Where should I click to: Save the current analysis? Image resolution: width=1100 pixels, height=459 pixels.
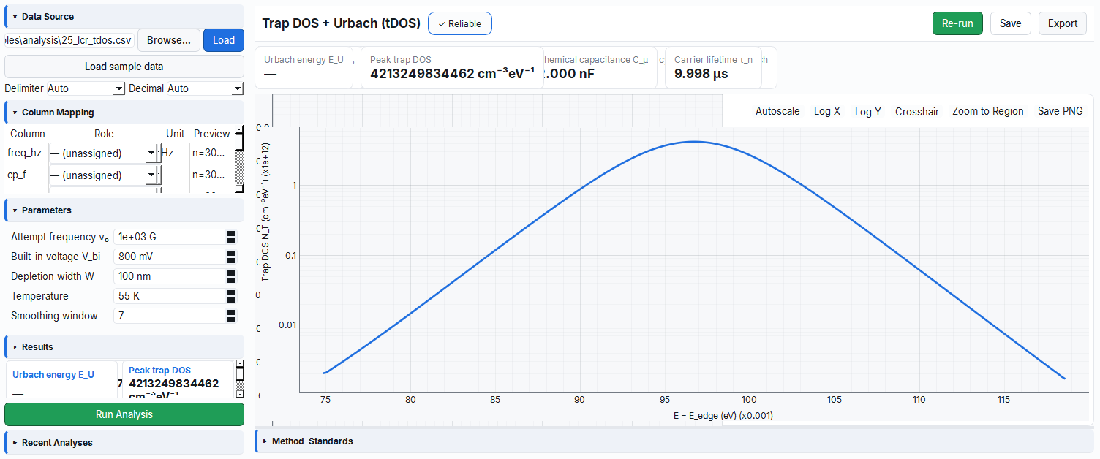(x=1011, y=23)
